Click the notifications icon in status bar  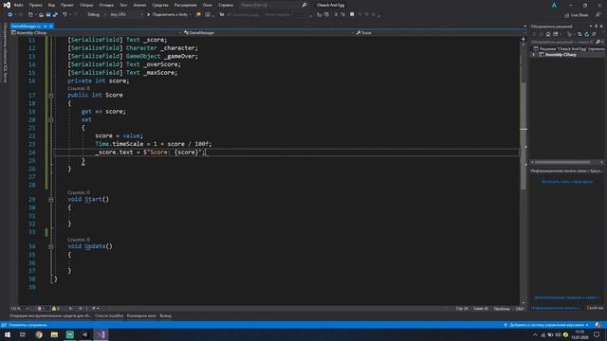point(598,325)
